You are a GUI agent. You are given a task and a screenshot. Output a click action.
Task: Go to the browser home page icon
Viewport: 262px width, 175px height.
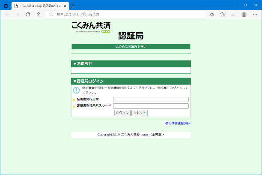[39, 15]
